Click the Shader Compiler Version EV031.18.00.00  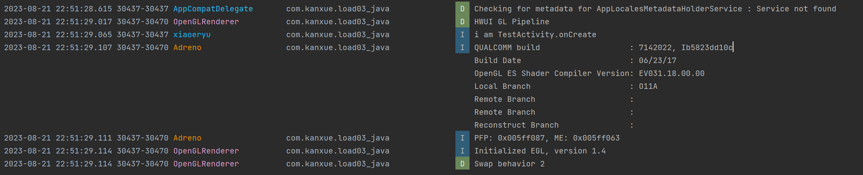tap(672, 74)
